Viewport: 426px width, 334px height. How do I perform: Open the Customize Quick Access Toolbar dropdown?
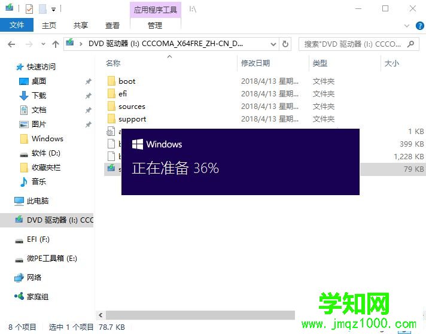point(53,10)
